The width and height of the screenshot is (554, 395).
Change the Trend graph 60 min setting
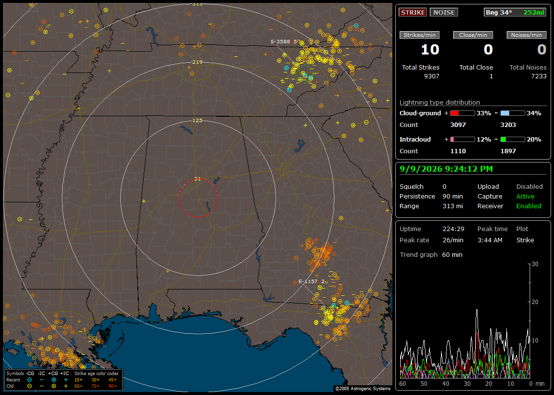click(x=452, y=254)
